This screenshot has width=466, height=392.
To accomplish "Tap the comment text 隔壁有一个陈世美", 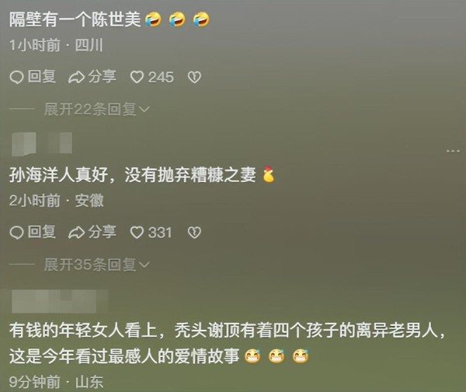I will [75, 20].
